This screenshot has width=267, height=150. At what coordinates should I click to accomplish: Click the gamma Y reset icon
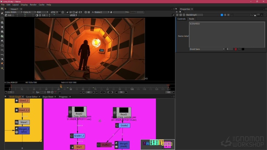tap(40, 15)
